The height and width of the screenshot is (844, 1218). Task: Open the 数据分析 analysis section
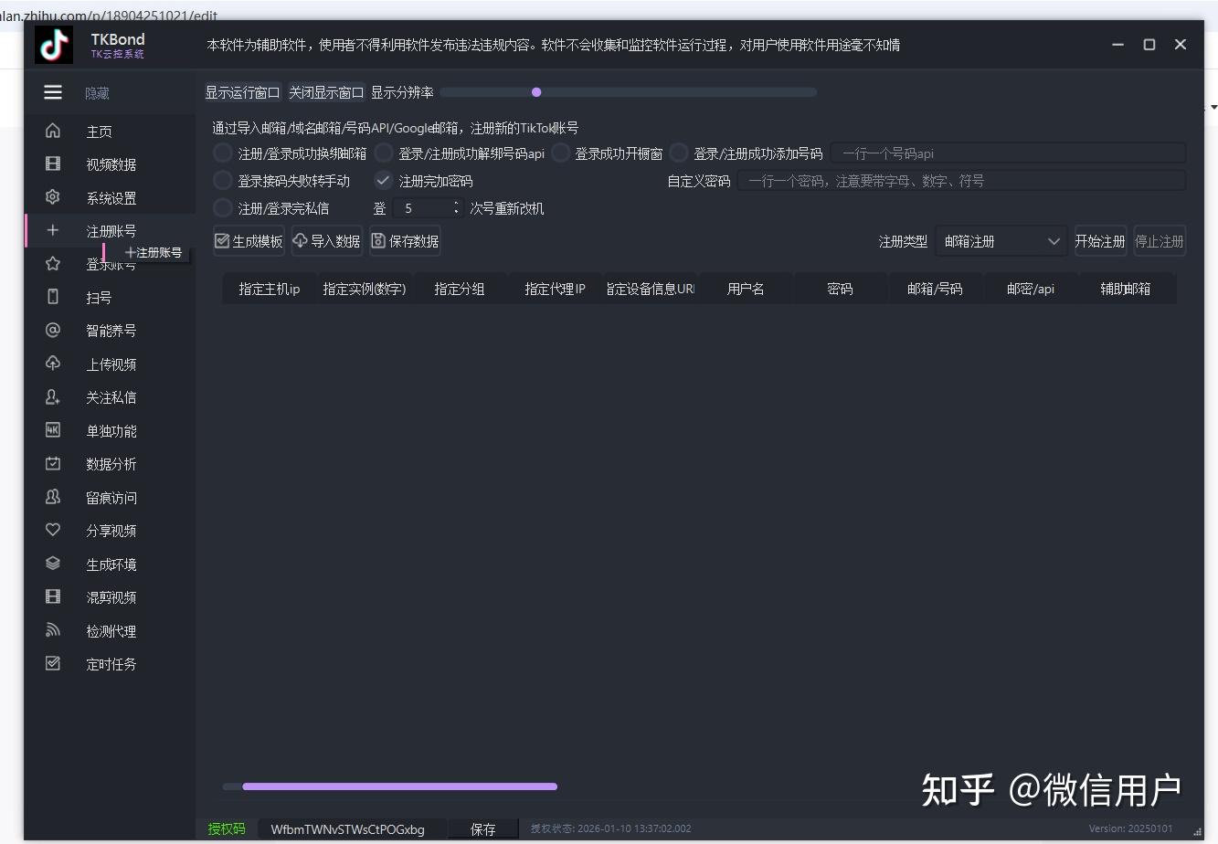111,463
